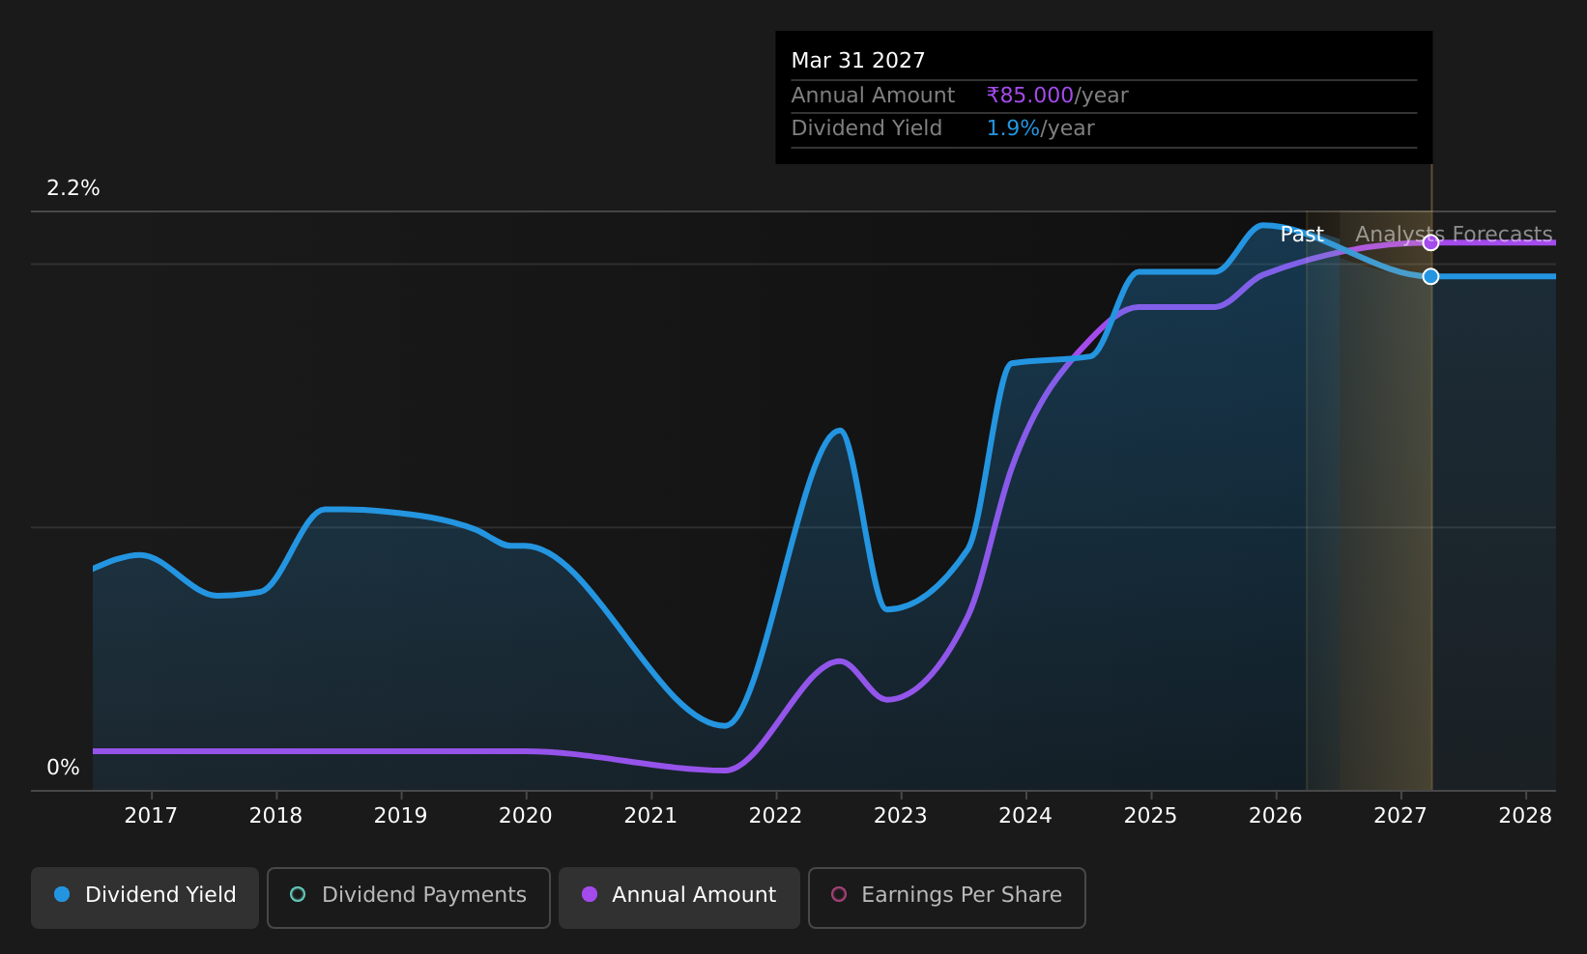
Task: Enable the Dividend Payments series
Action: coord(409,897)
